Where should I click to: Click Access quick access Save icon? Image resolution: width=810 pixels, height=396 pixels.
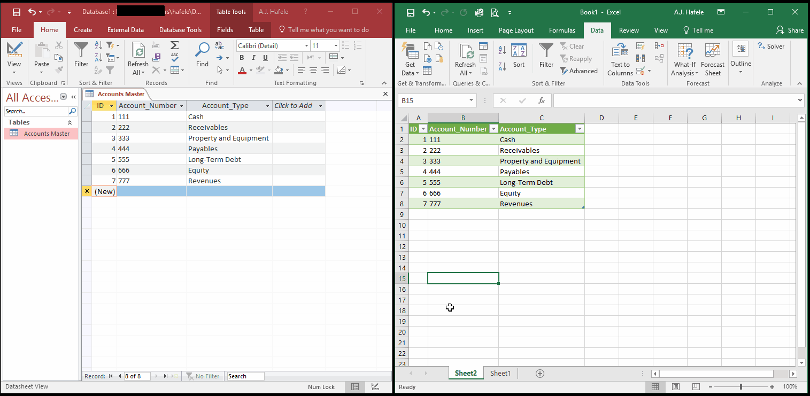coord(16,12)
